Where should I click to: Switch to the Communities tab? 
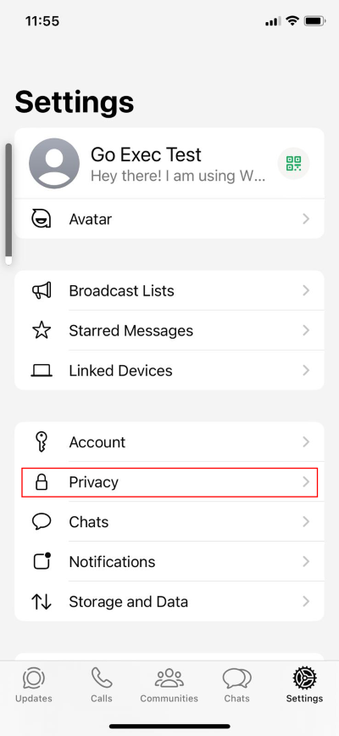point(169,685)
